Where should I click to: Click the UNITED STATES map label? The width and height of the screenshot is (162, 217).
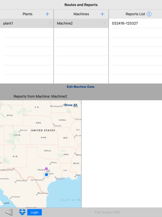tap(43, 130)
